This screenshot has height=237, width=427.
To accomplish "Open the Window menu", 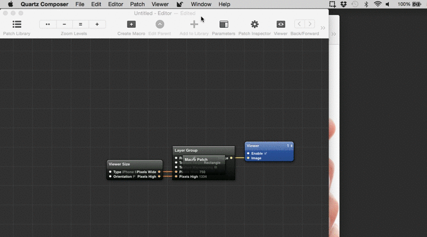I will tap(201, 4).
